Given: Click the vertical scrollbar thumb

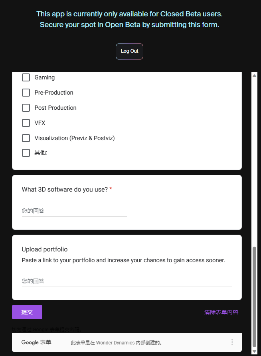Looking at the screenshot, I should pos(254,295).
